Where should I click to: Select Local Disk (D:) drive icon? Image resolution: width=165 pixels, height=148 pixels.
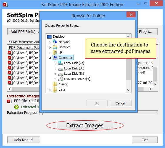(61, 69)
